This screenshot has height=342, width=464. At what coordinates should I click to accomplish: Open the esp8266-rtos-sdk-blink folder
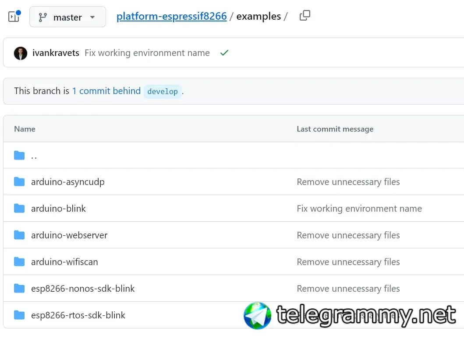[78, 315]
